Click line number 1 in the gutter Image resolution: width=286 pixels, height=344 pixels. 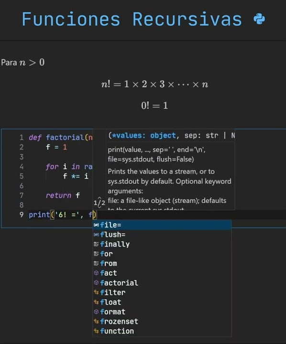[x=22, y=138]
